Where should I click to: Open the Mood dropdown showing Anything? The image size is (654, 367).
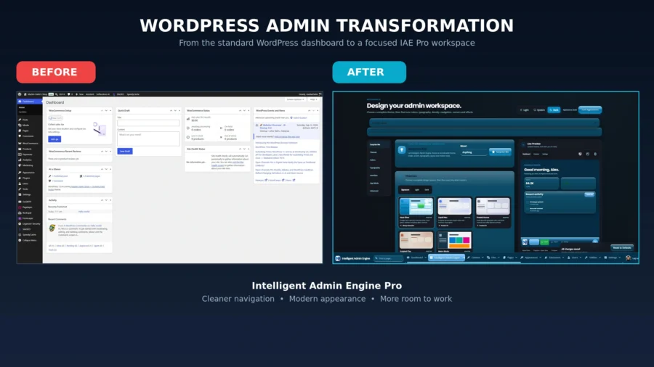coord(474,152)
